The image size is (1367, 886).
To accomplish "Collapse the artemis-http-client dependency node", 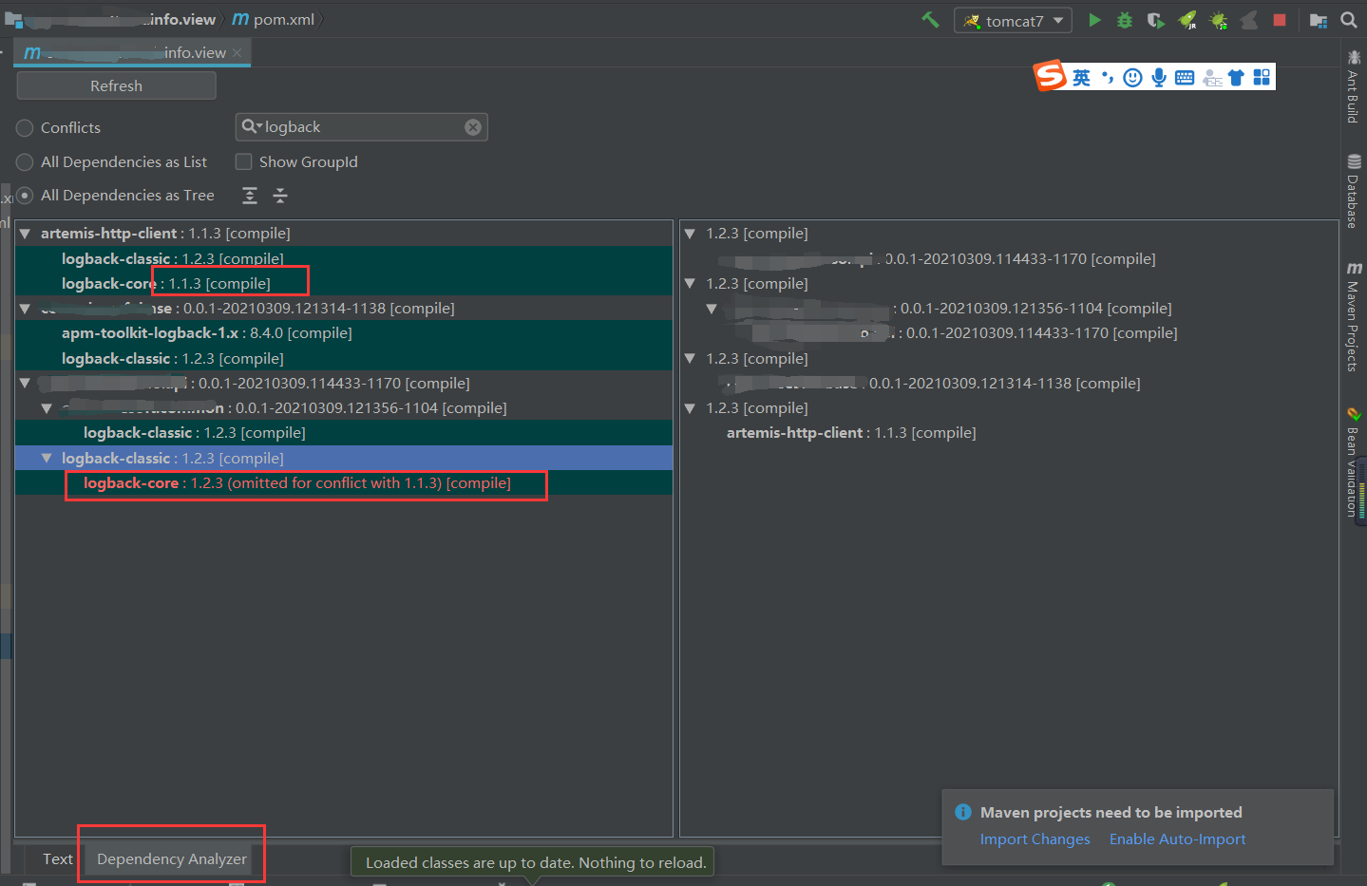I will 25,233.
